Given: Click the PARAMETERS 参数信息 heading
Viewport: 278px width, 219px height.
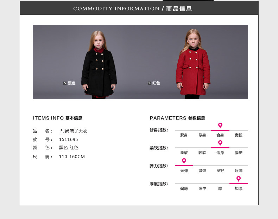Looking at the screenshot, I should click(x=177, y=118).
